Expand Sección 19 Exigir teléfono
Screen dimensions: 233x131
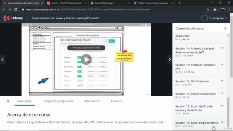click(222, 122)
